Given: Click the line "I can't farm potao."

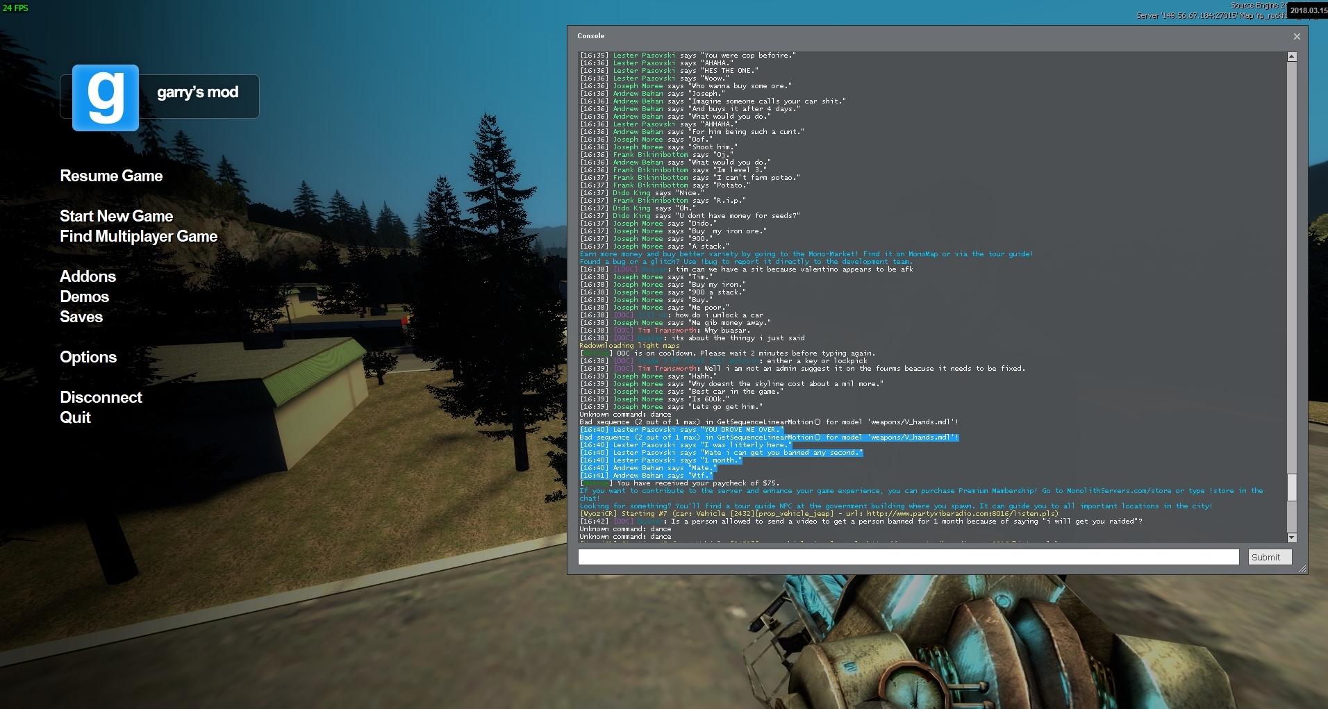Looking at the screenshot, I should point(690,178).
